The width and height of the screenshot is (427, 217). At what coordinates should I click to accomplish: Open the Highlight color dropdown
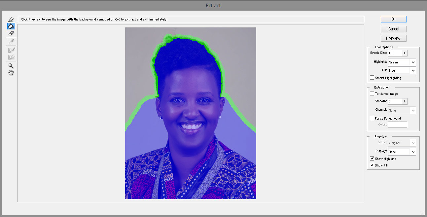point(402,62)
